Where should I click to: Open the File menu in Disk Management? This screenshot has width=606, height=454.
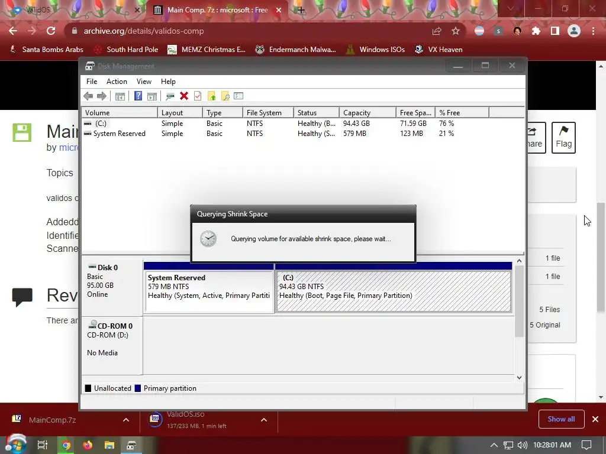coord(92,82)
